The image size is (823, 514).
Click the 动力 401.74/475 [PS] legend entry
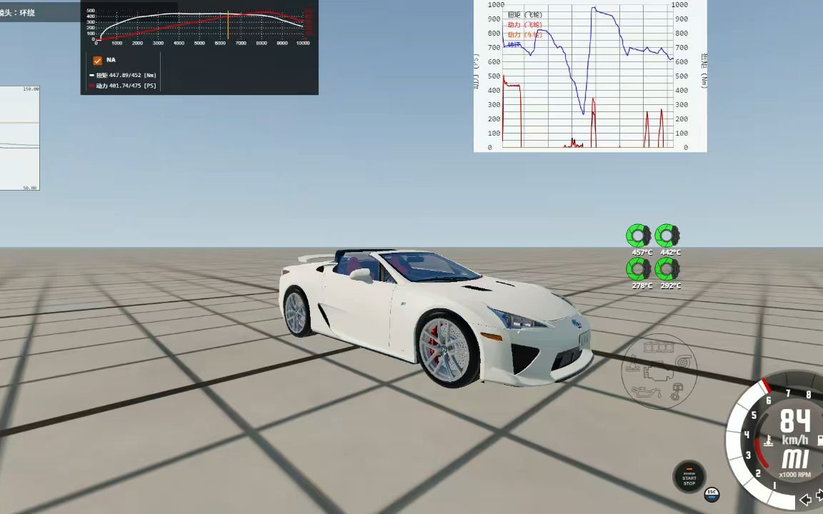pyautogui.click(x=124, y=86)
